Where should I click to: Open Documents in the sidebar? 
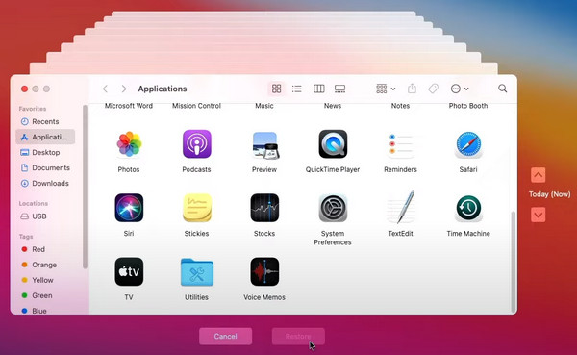tap(45, 168)
